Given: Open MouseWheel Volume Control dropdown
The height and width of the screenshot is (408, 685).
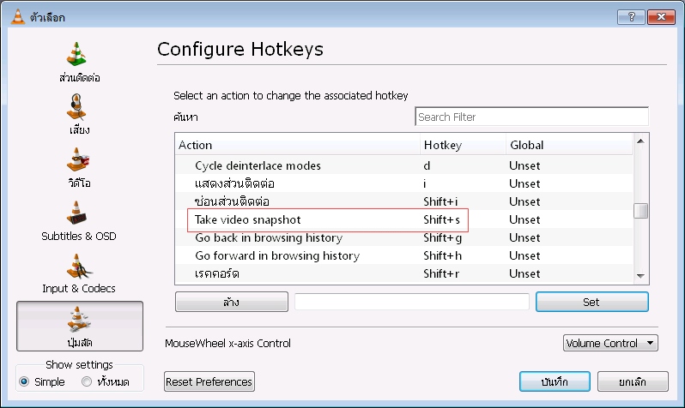Looking at the screenshot, I should point(610,343).
